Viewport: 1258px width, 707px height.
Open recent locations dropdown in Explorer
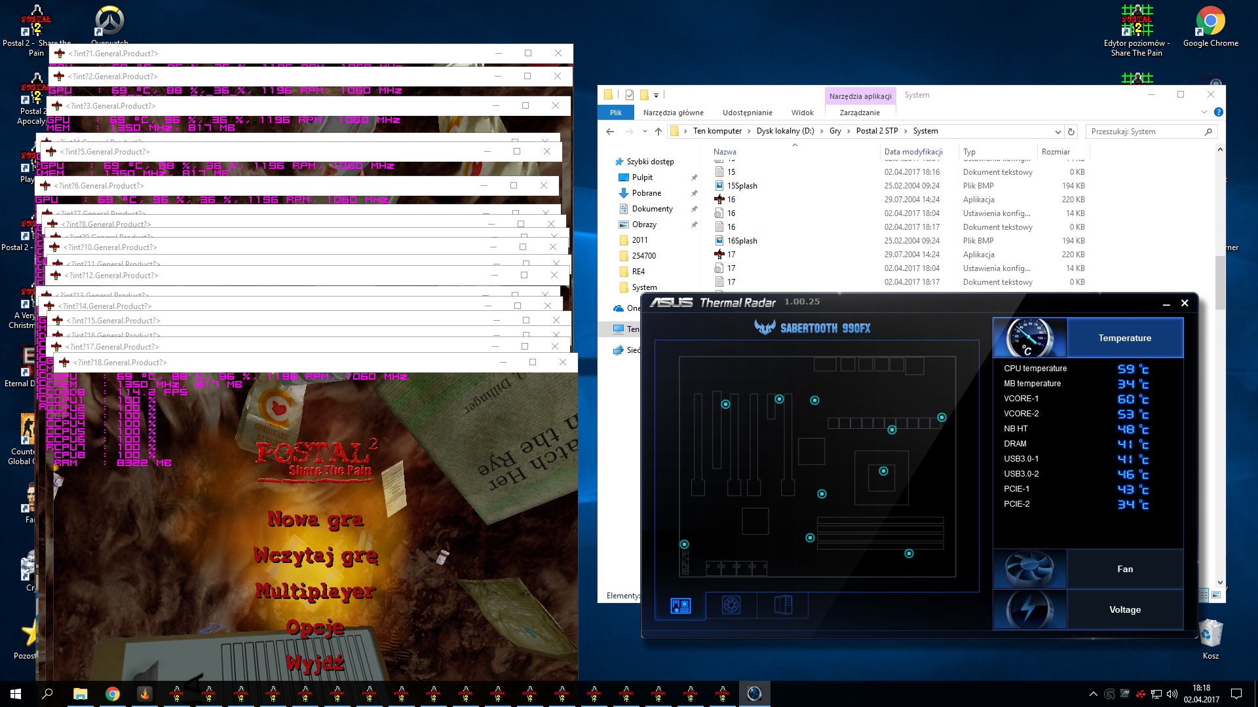645,132
